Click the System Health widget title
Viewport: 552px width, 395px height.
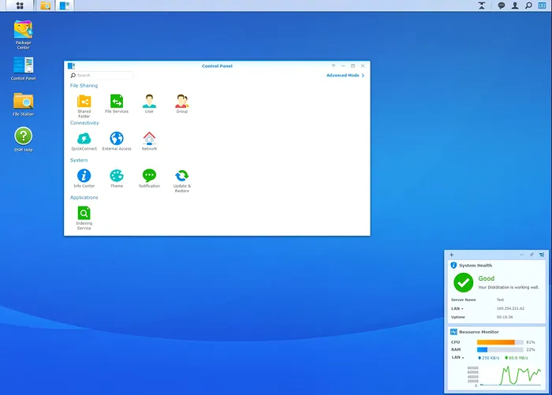476,266
